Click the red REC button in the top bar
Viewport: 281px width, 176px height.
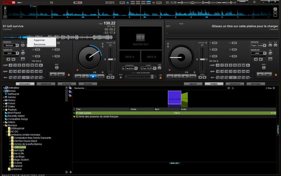click(78, 2)
